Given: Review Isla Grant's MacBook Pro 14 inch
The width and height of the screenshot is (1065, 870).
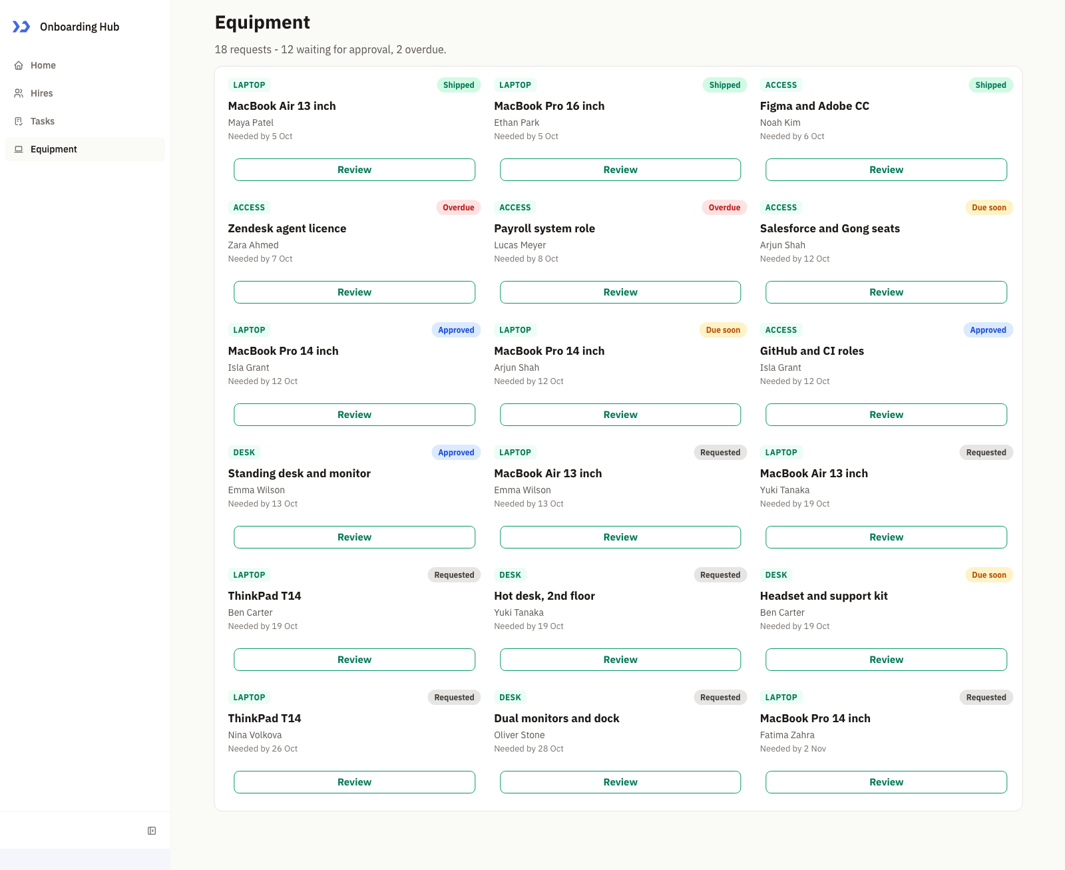Looking at the screenshot, I should pyautogui.click(x=354, y=415).
